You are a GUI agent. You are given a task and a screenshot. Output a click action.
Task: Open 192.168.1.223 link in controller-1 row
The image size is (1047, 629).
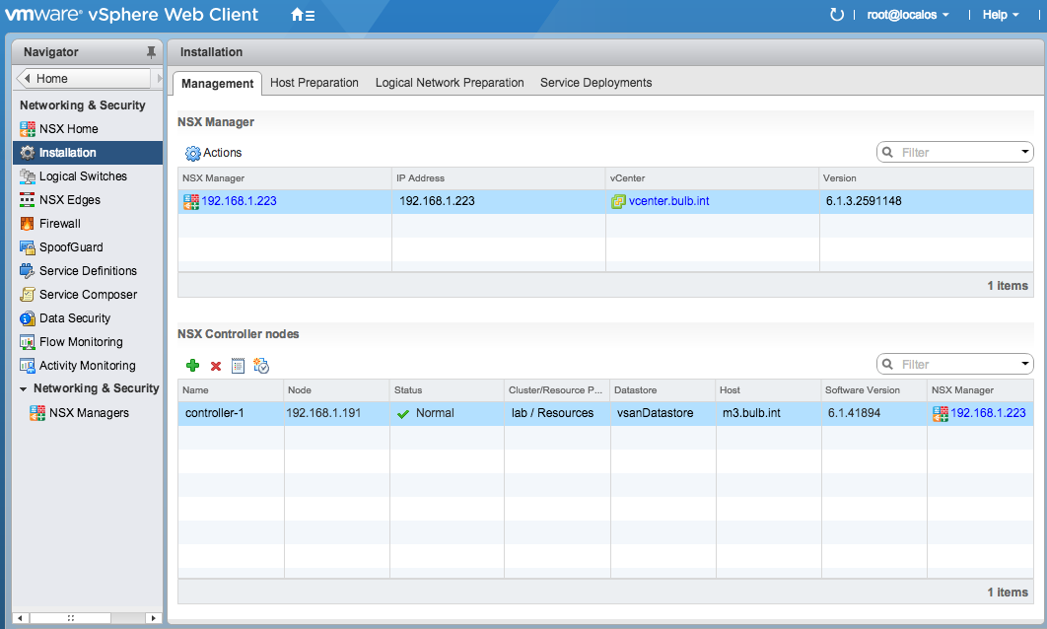(x=988, y=413)
